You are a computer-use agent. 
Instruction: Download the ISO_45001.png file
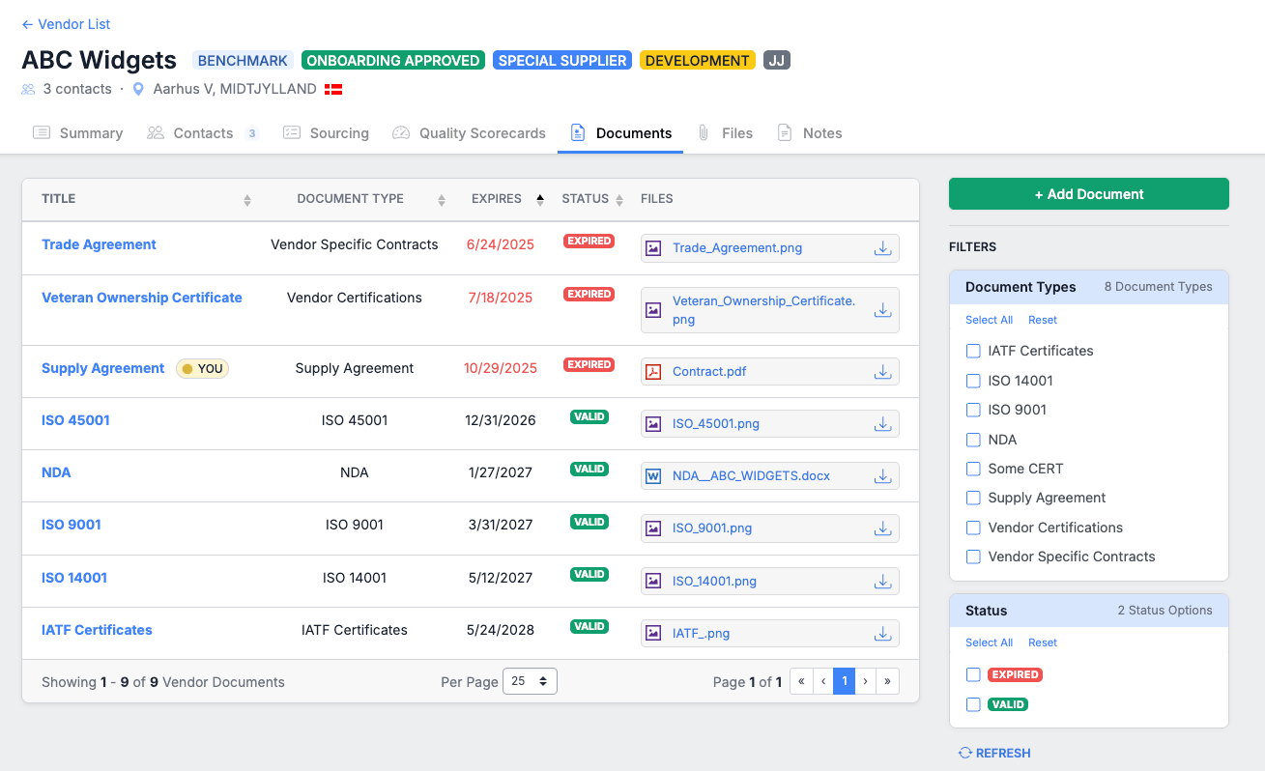tap(882, 423)
